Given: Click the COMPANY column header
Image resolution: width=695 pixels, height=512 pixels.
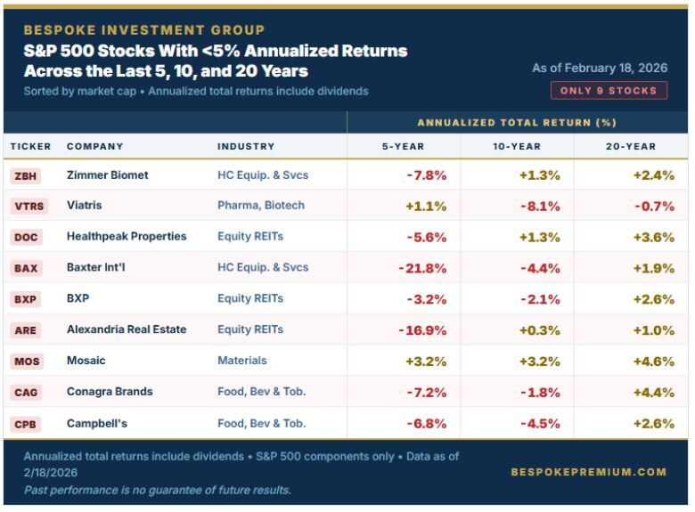Looking at the screenshot, I should coord(94,146).
